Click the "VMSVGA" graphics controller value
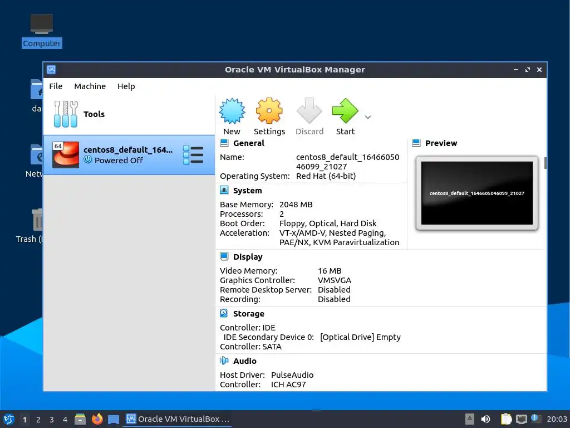This screenshot has width=570, height=428. point(335,280)
